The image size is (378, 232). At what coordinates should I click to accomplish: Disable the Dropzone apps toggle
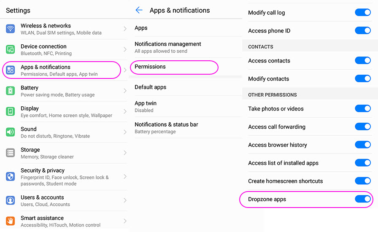pos(362,199)
